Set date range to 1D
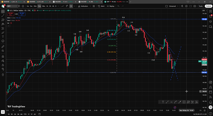This screenshot has width=213, height=116. (x=9, y=114)
